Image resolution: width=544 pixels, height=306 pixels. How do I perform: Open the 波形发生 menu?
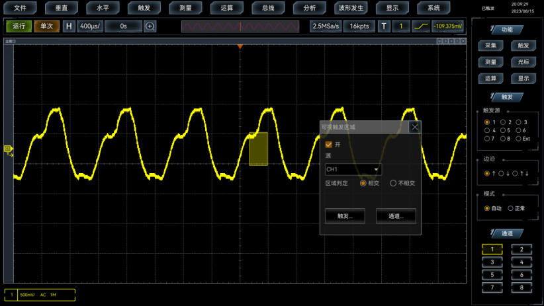351,8
